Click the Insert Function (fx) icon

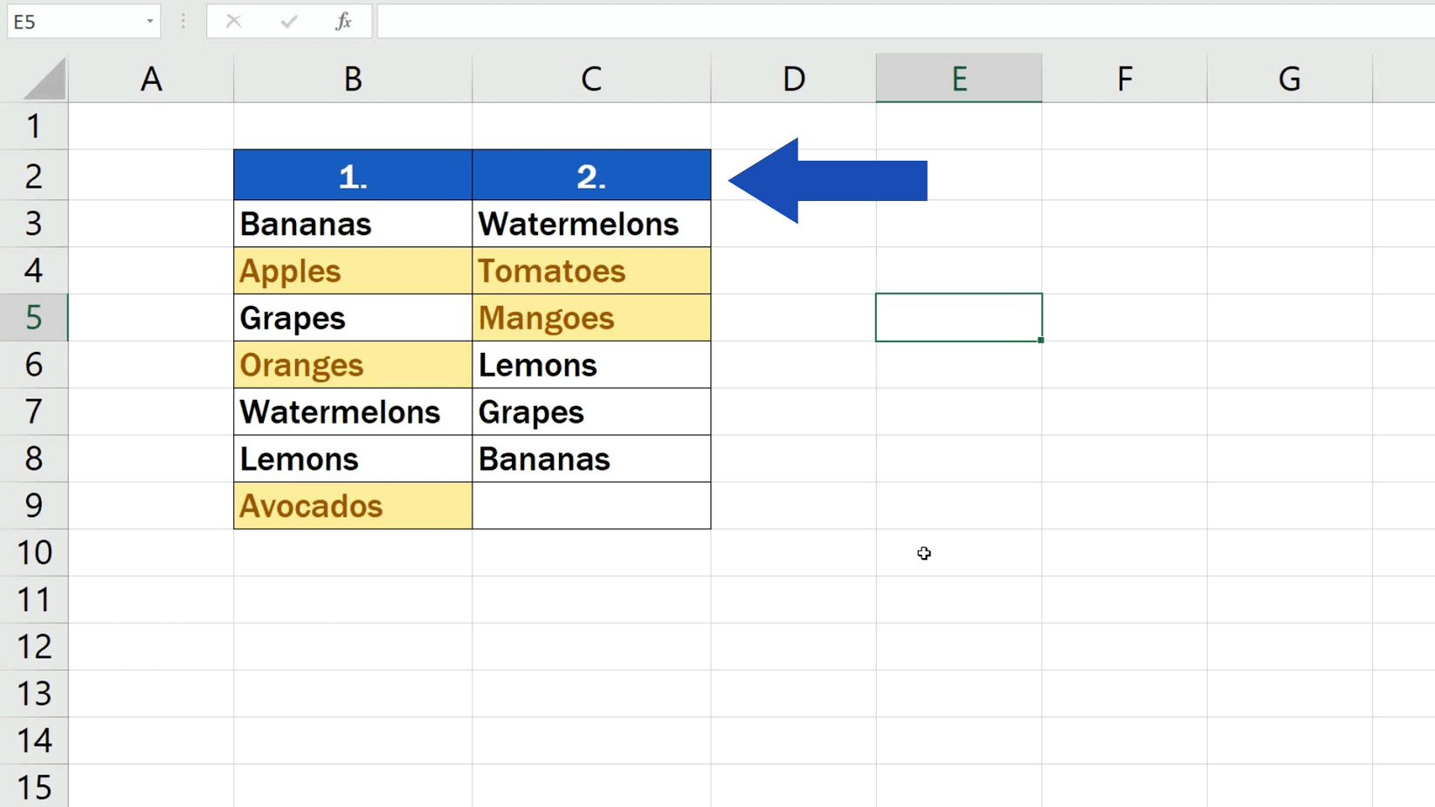(343, 21)
